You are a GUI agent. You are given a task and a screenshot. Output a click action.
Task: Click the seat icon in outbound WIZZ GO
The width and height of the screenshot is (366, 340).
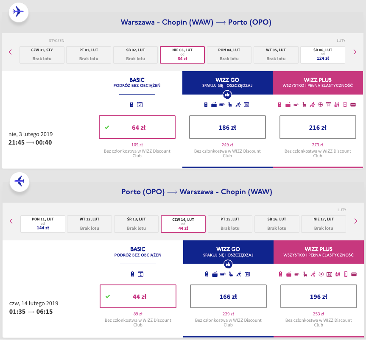point(230,105)
